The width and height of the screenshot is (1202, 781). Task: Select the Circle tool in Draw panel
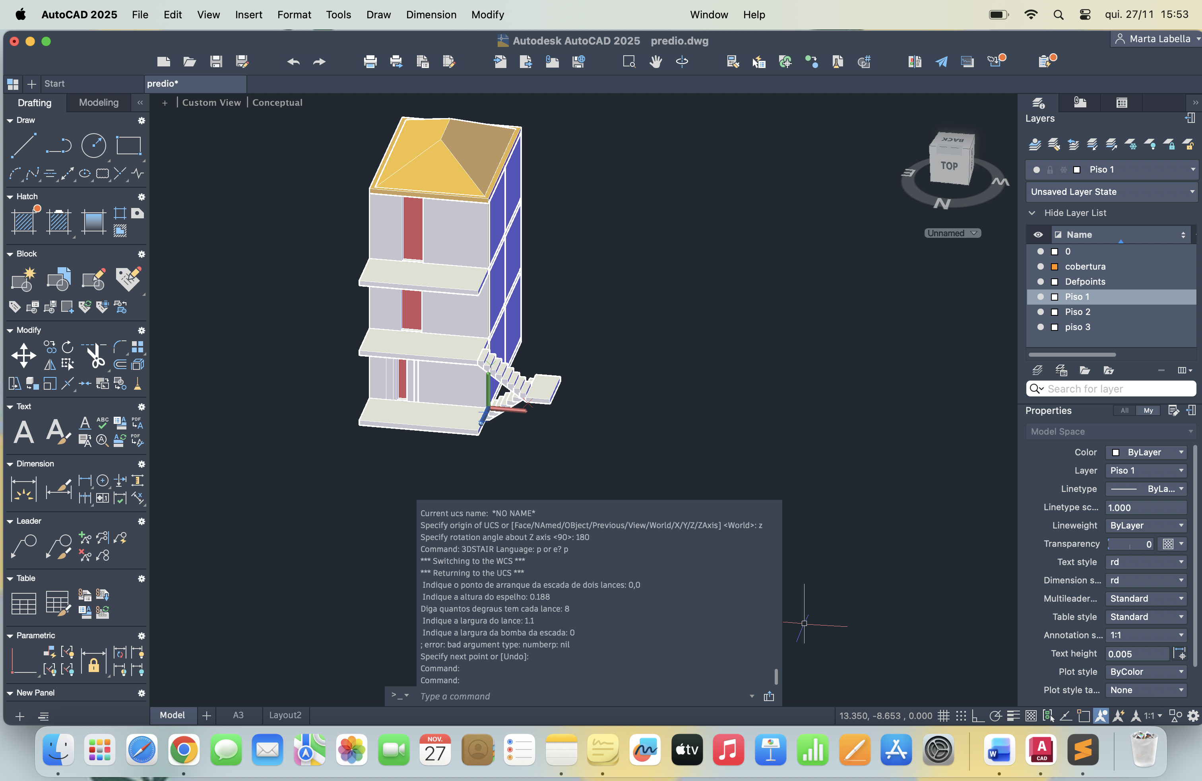94,146
